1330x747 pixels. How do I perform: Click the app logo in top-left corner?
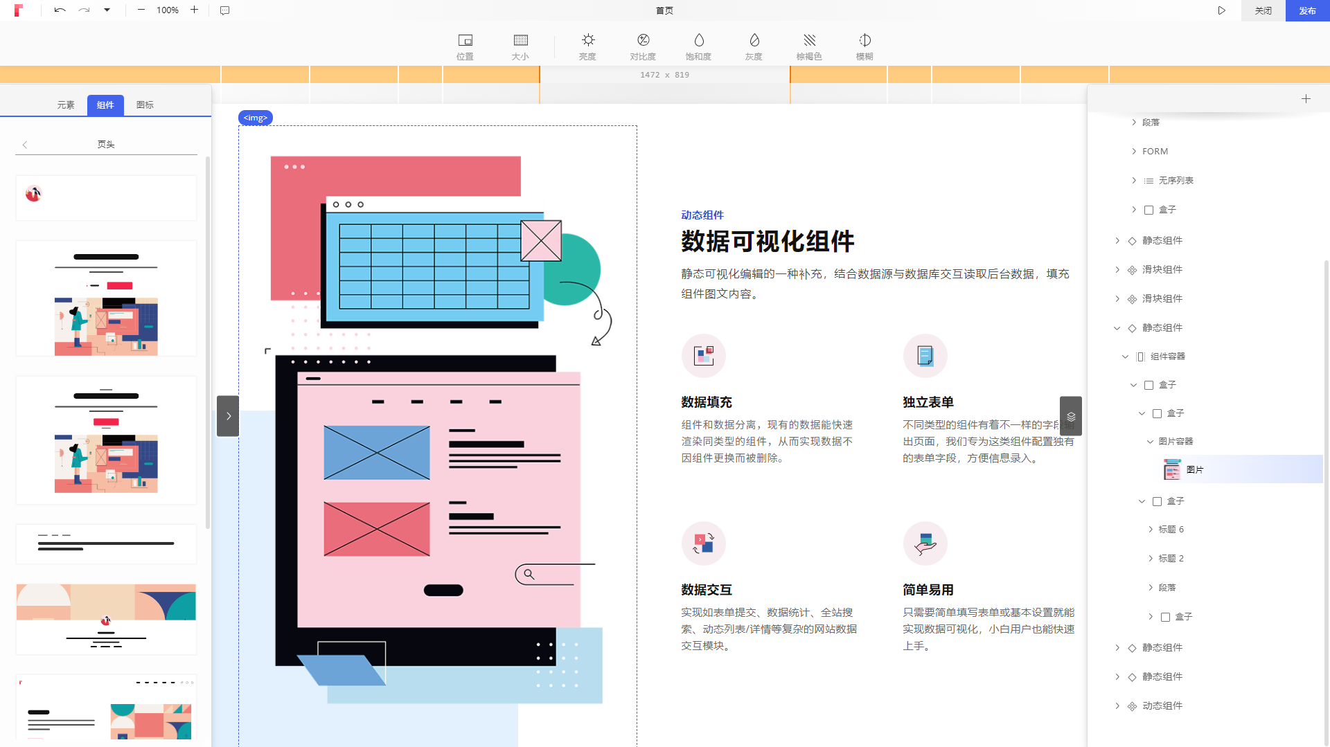[19, 10]
